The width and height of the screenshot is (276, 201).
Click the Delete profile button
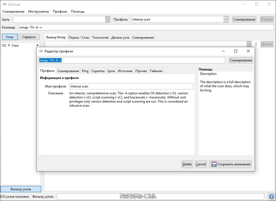tap(187, 164)
